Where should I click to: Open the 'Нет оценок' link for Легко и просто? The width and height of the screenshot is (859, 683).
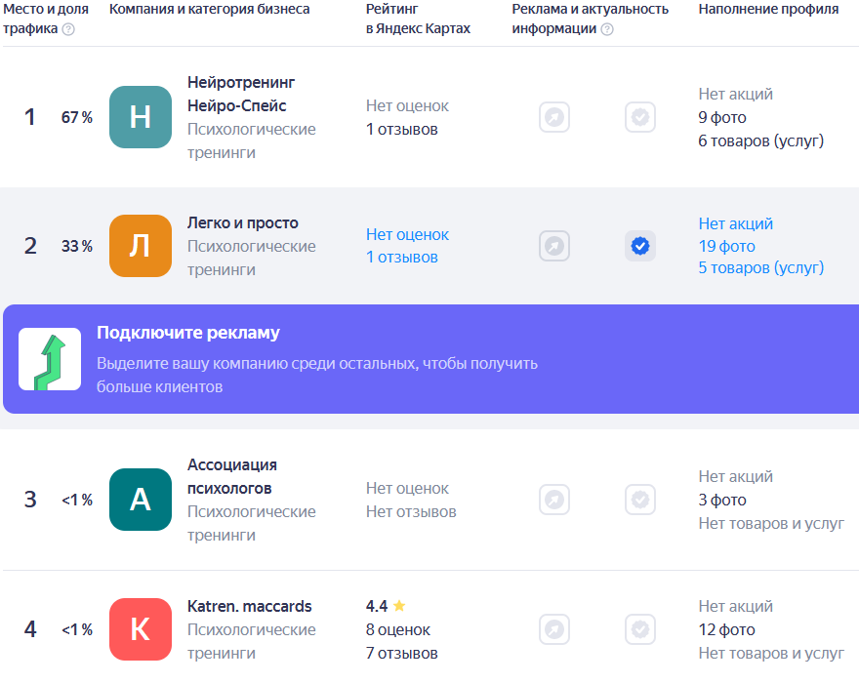(408, 234)
